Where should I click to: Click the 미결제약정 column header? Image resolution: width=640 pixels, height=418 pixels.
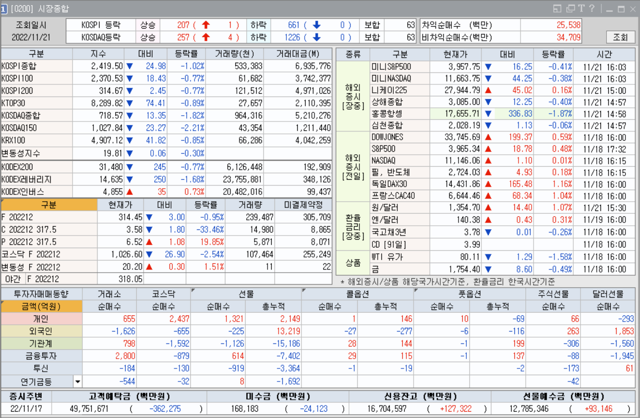point(304,204)
